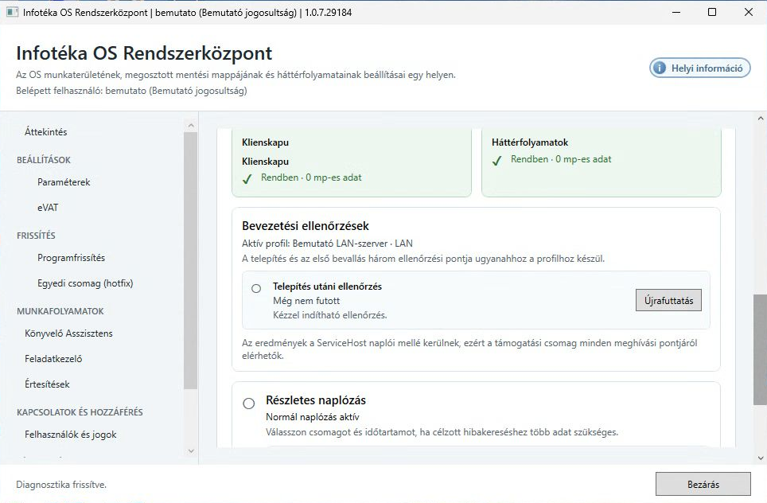Click the 'Belépett felhasználó: bemutato' line
Screen dimensions: 767x503
click(x=131, y=91)
